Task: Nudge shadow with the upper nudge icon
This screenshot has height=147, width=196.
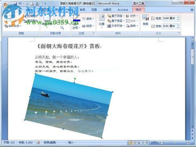Action: (62, 17)
